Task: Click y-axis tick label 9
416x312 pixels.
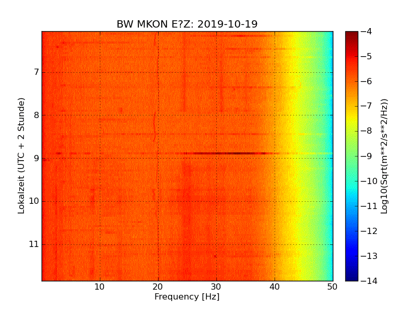Action: coord(36,159)
